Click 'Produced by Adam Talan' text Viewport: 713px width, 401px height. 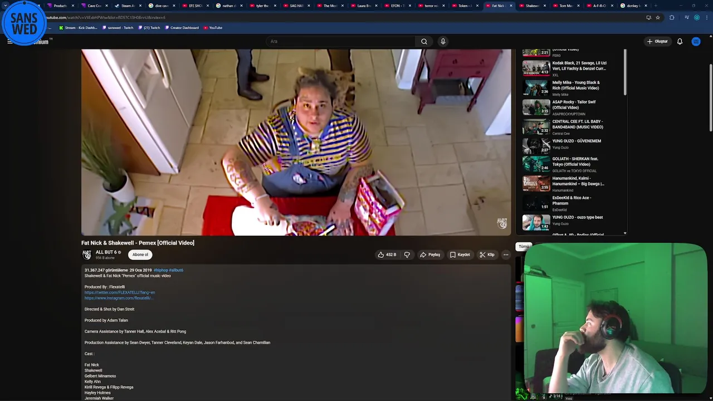[x=106, y=320]
